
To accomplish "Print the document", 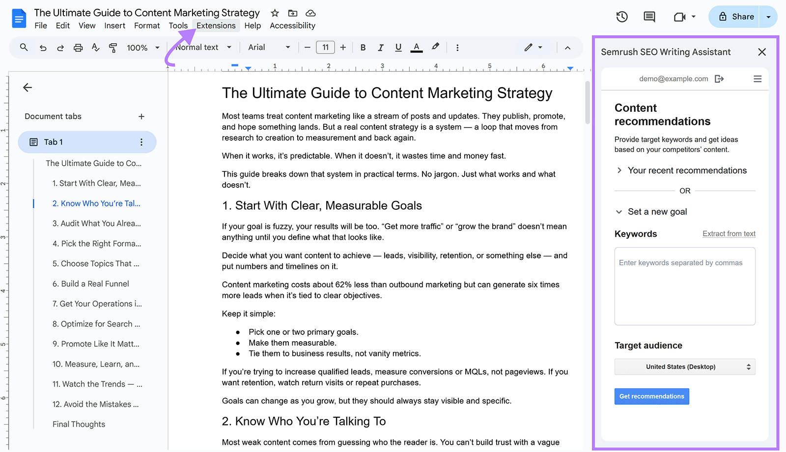I will [78, 48].
